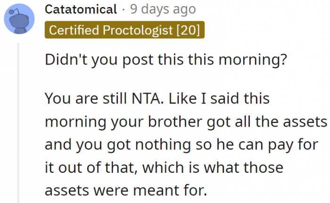The width and height of the screenshot is (330, 203).
Task: Click the Catatomical Reddit avatar icon
Action: (18, 19)
